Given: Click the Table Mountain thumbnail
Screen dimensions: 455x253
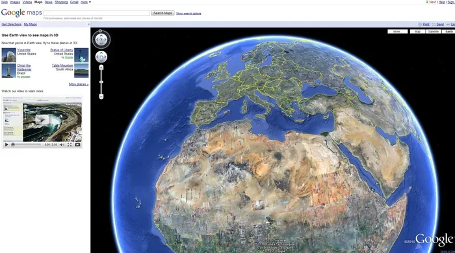Looking at the screenshot, I should point(81,71).
